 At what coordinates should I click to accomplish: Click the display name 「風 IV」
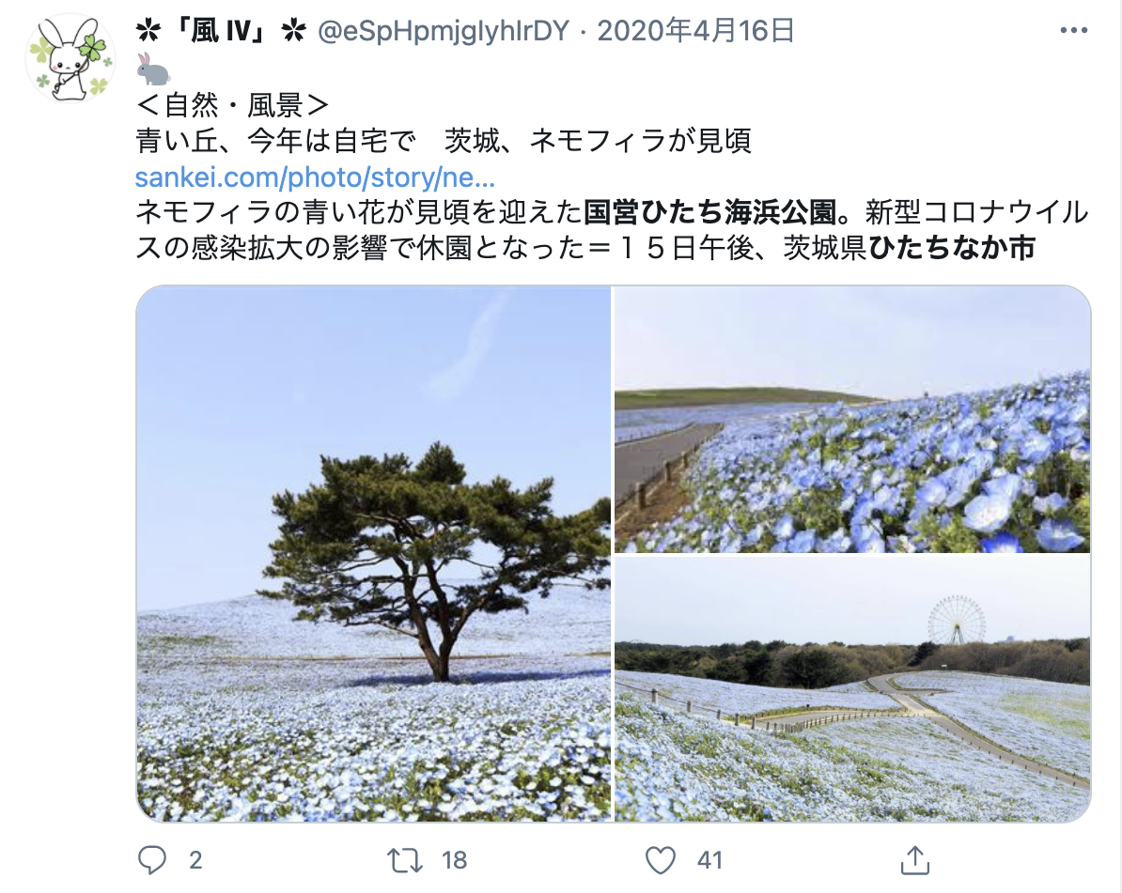221,31
